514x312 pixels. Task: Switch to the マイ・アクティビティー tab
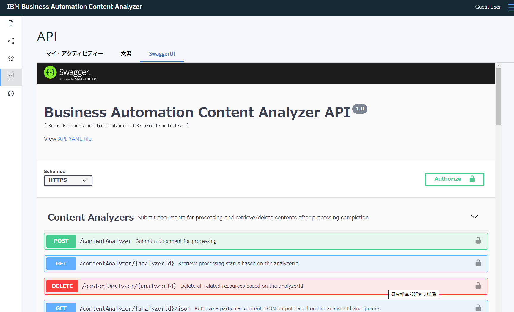74,54
